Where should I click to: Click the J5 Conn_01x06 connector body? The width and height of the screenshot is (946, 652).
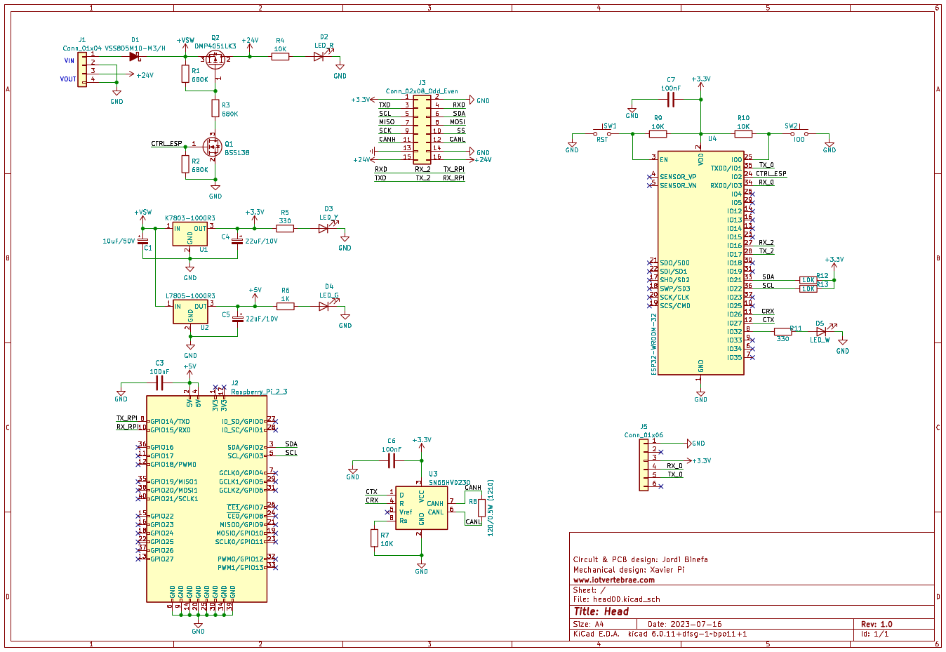coord(644,465)
